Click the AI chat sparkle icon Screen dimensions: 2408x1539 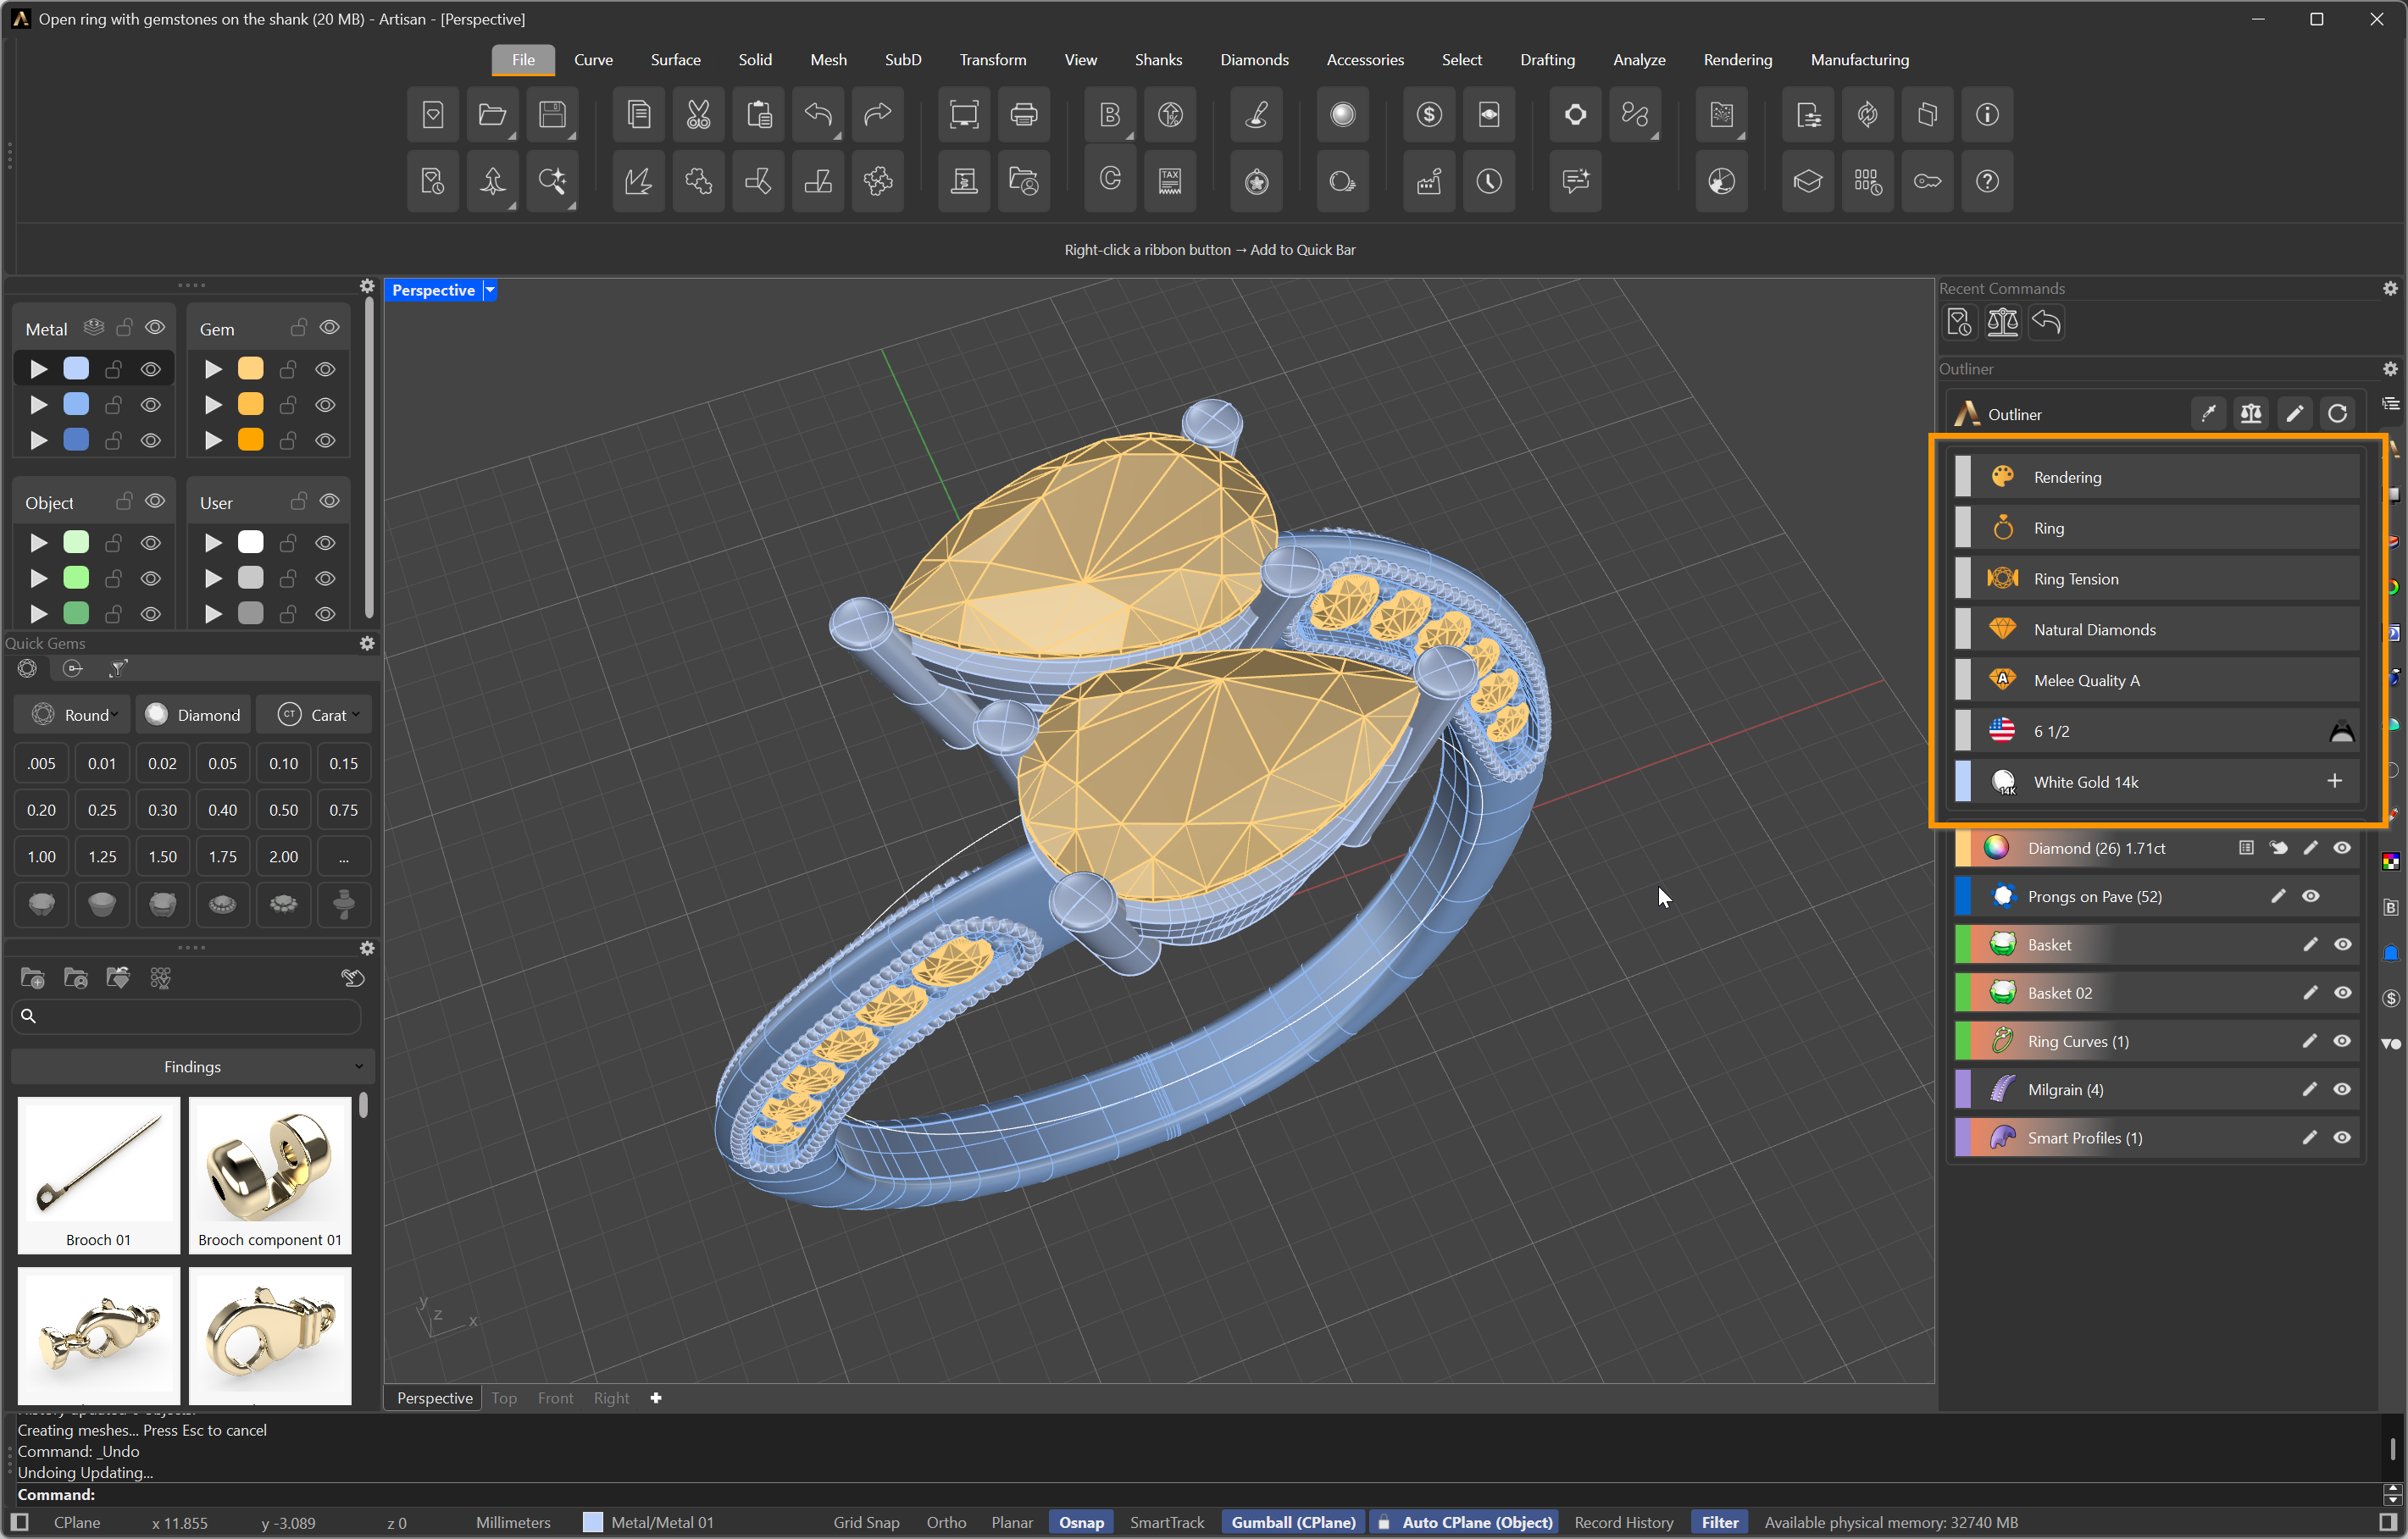coord(1575,182)
